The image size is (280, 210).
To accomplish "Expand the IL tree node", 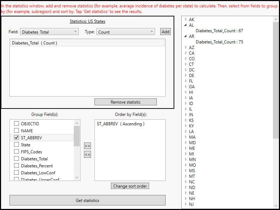I will [x=186, y=109].
